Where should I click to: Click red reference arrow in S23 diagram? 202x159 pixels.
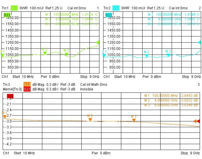pyautogui.click(x=199, y=121)
